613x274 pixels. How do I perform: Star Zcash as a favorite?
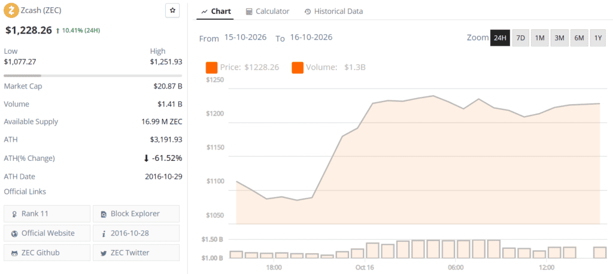tap(172, 11)
